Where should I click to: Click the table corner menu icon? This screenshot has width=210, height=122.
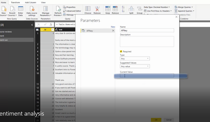[38, 30]
